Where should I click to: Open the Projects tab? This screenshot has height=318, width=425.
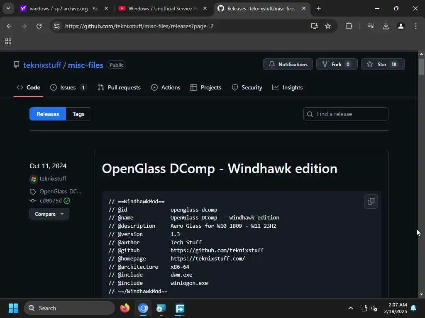[206, 87]
